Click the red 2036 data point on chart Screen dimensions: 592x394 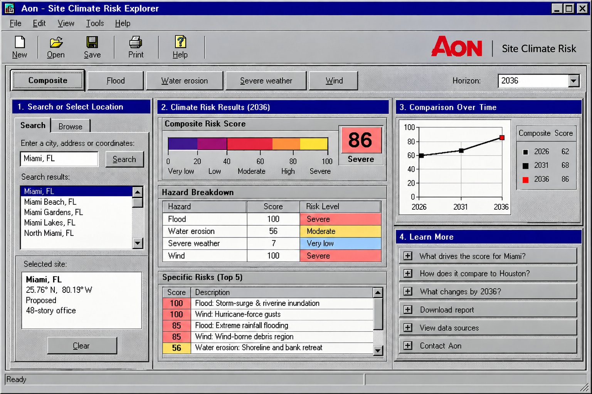click(502, 137)
